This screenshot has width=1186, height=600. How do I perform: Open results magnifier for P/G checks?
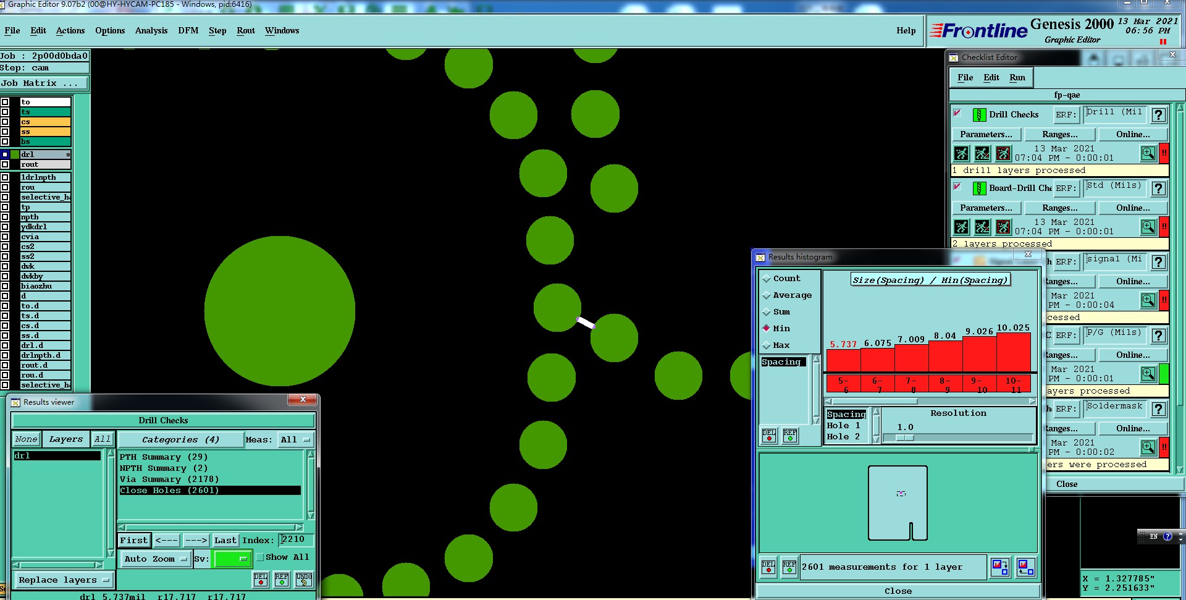(x=1148, y=374)
